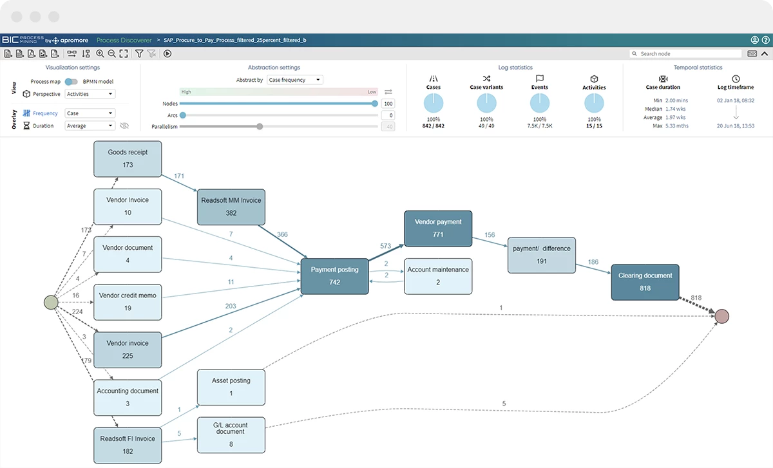Click the Log timeframe clock icon
The image size is (773, 468).
point(736,79)
